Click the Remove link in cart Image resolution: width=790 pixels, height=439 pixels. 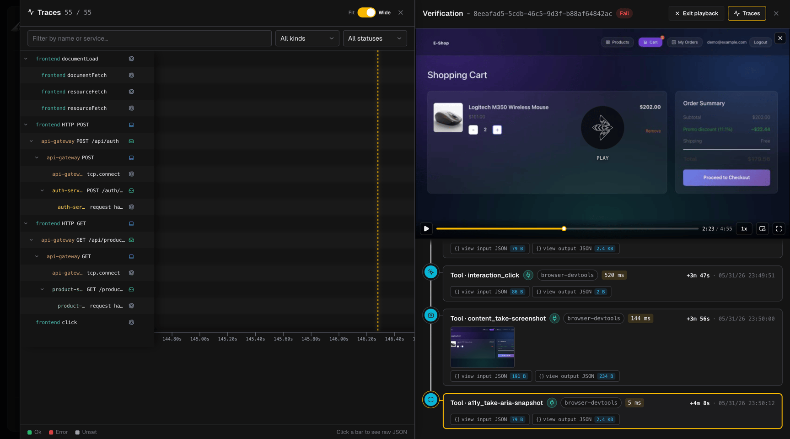[x=653, y=131]
